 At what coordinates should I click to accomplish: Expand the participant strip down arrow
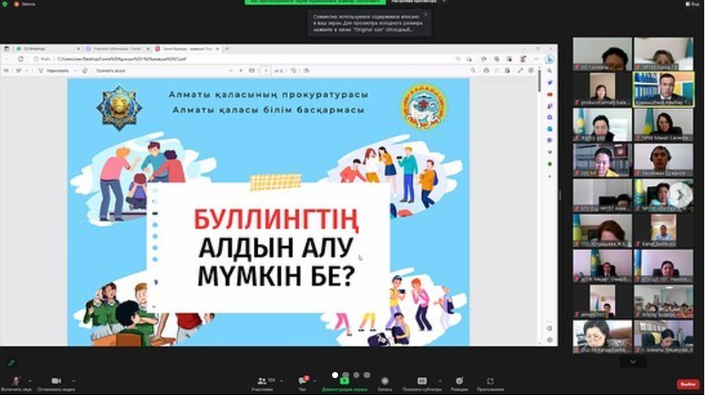(632, 361)
